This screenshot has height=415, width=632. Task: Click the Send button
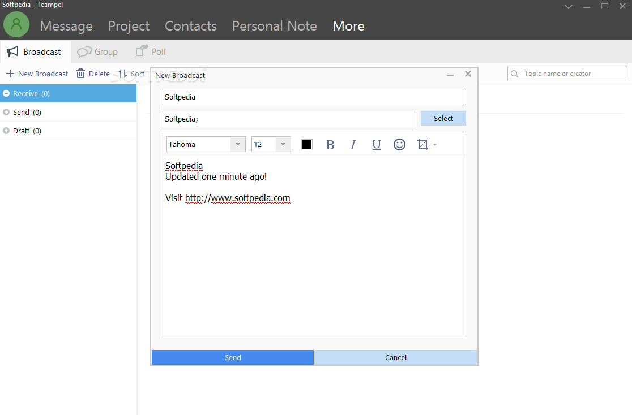pyautogui.click(x=233, y=357)
